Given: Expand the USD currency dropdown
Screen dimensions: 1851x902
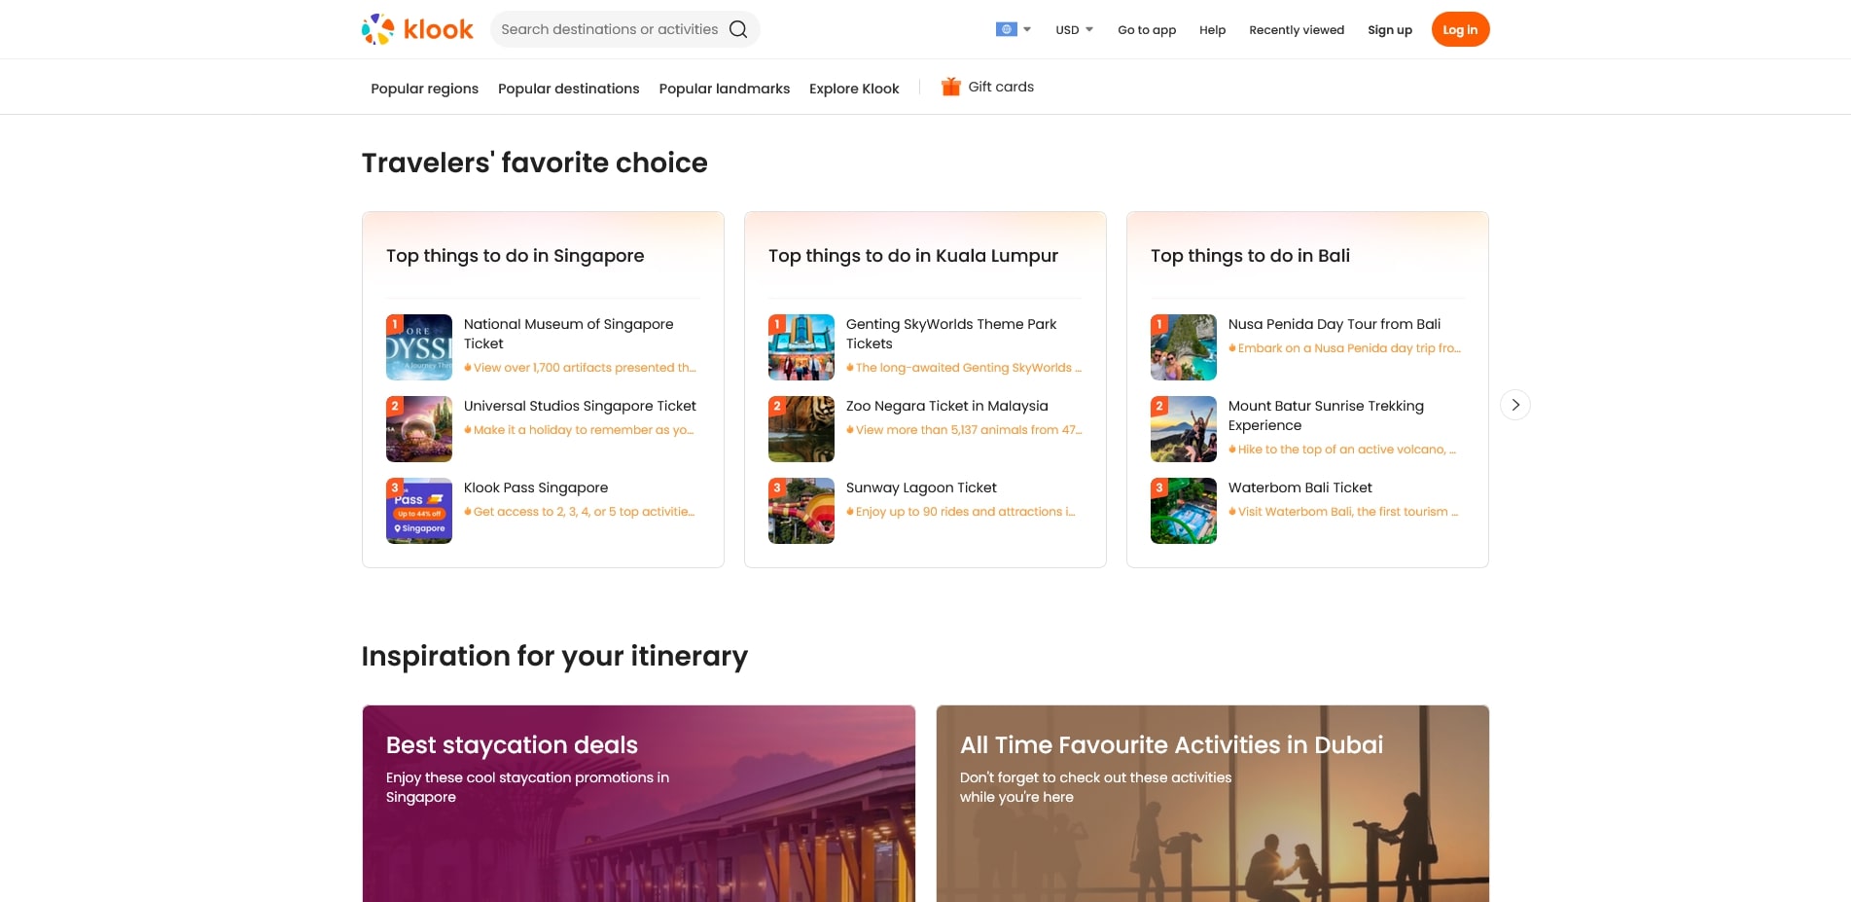Looking at the screenshot, I should tap(1074, 30).
